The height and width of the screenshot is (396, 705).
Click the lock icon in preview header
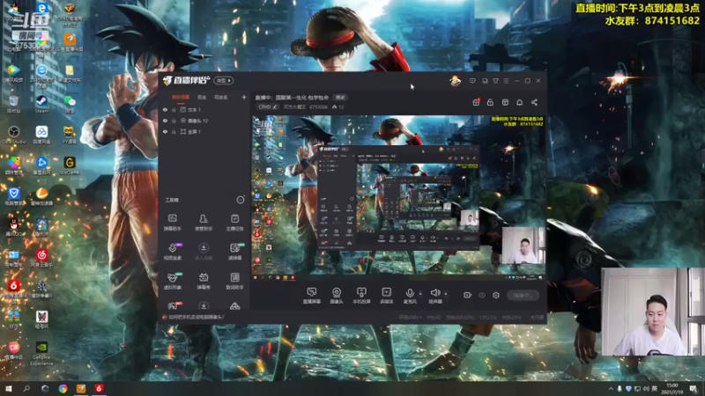490,102
